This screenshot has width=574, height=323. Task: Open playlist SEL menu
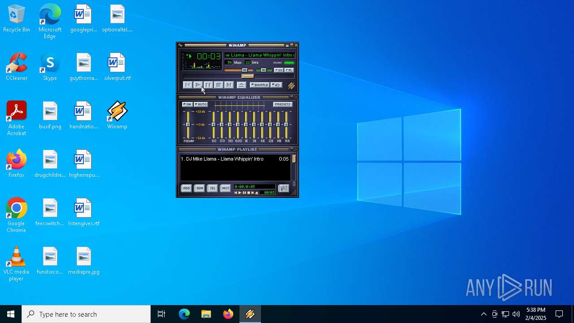[213, 188]
